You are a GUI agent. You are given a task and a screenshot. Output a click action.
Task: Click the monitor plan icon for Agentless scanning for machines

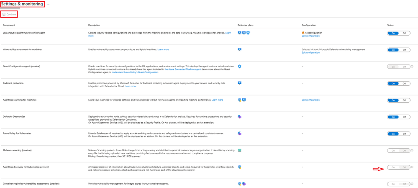[x=244, y=100]
